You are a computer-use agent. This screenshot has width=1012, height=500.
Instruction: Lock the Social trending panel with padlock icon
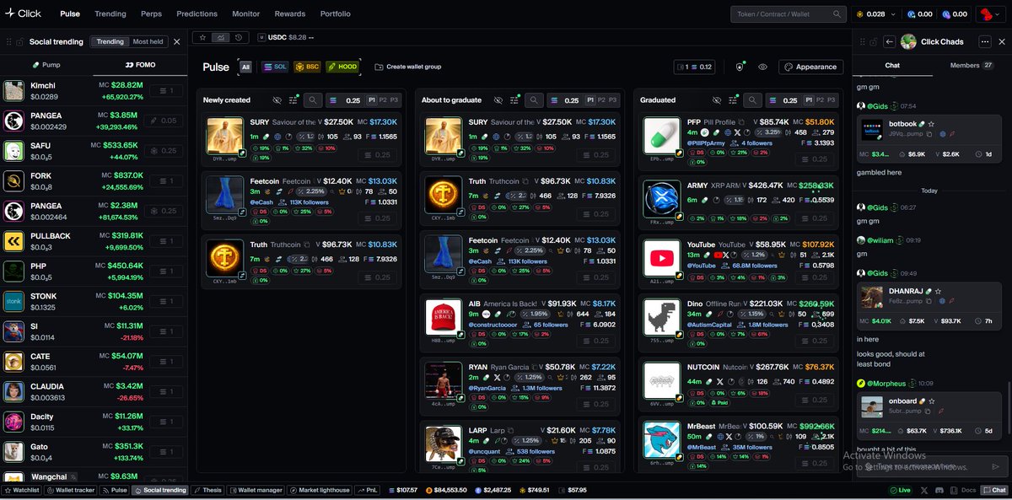[19, 41]
